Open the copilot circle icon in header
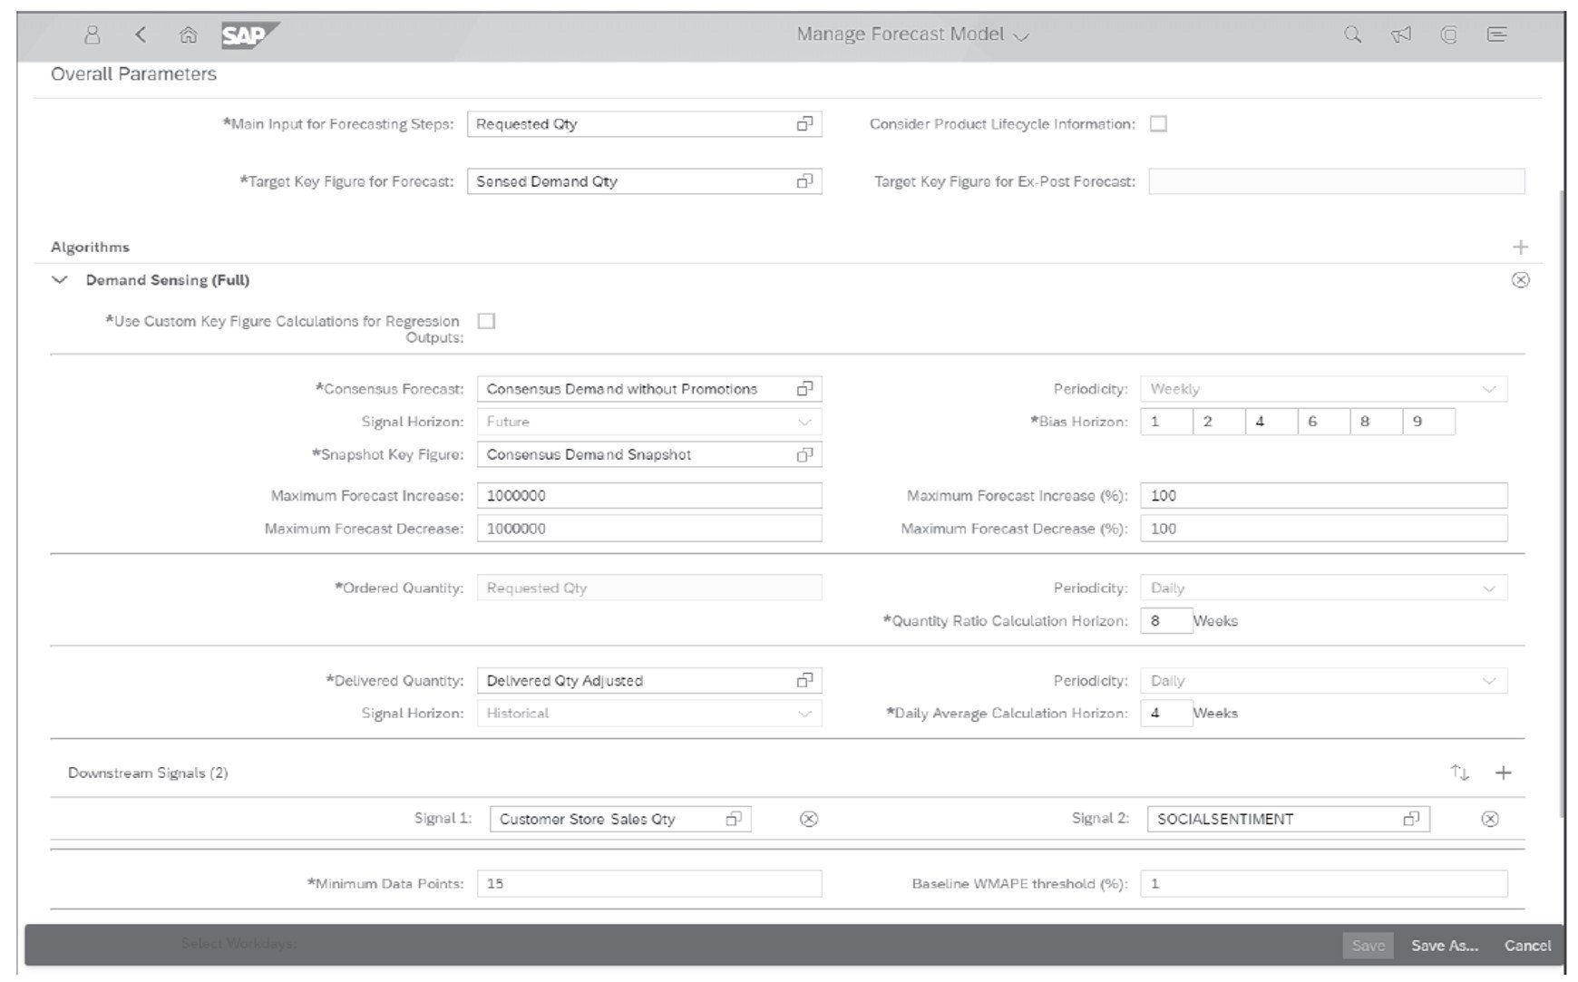1578x982 pixels. pyautogui.click(x=1449, y=34)
